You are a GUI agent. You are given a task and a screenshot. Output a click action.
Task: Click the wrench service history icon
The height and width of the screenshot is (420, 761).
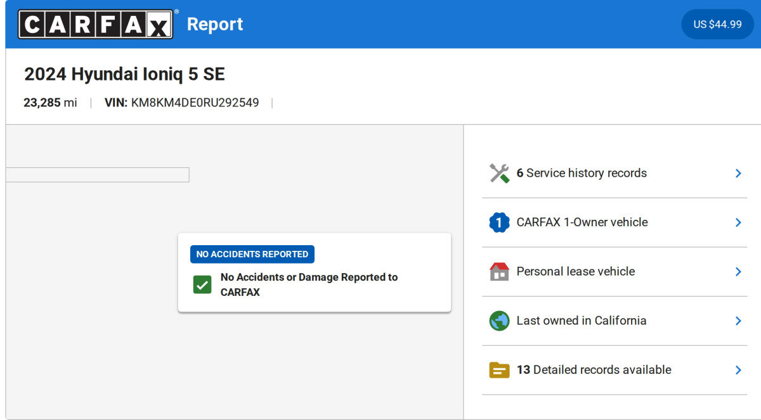499,173
